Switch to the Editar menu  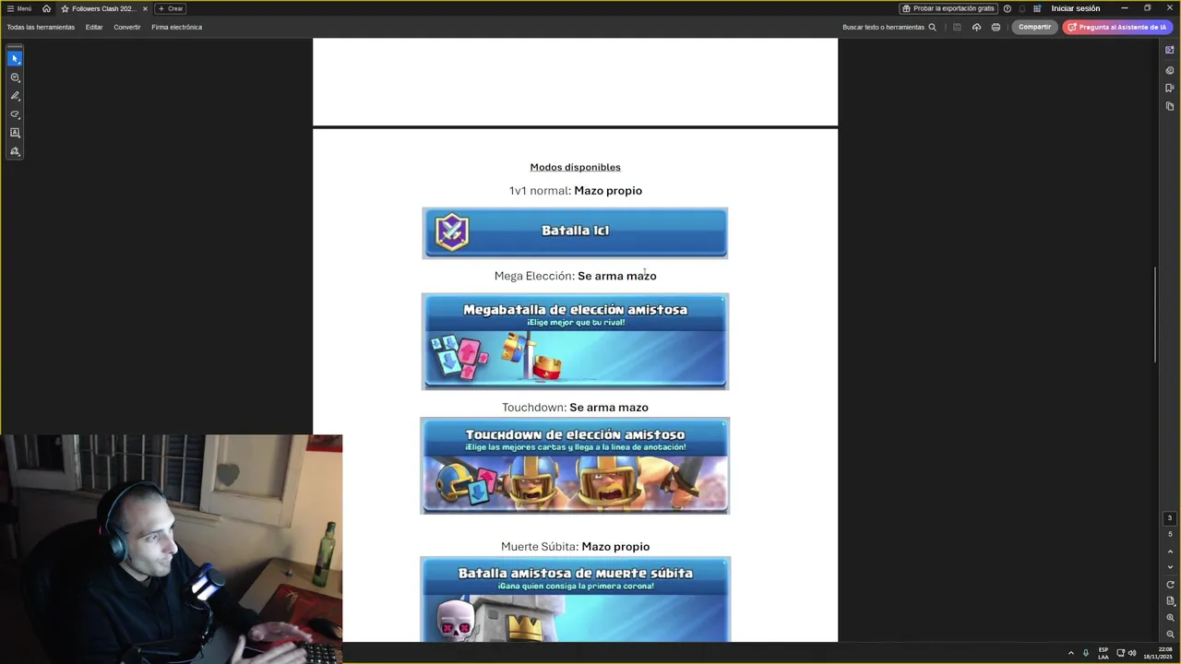[94, 27]
